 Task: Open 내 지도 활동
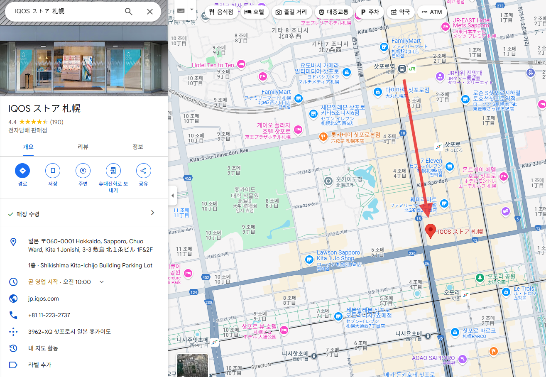pyautogui.click(x=43, y=348)
